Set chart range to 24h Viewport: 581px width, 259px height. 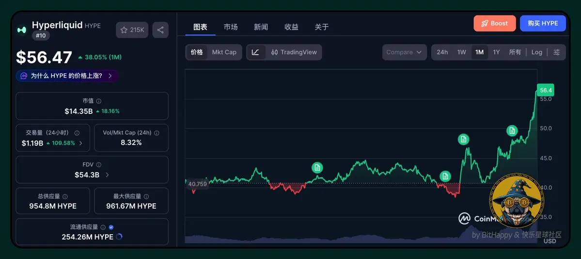pos(442,52)
